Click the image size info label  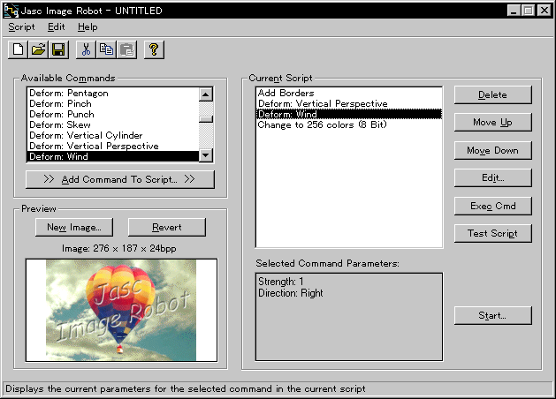coord(119,249)
